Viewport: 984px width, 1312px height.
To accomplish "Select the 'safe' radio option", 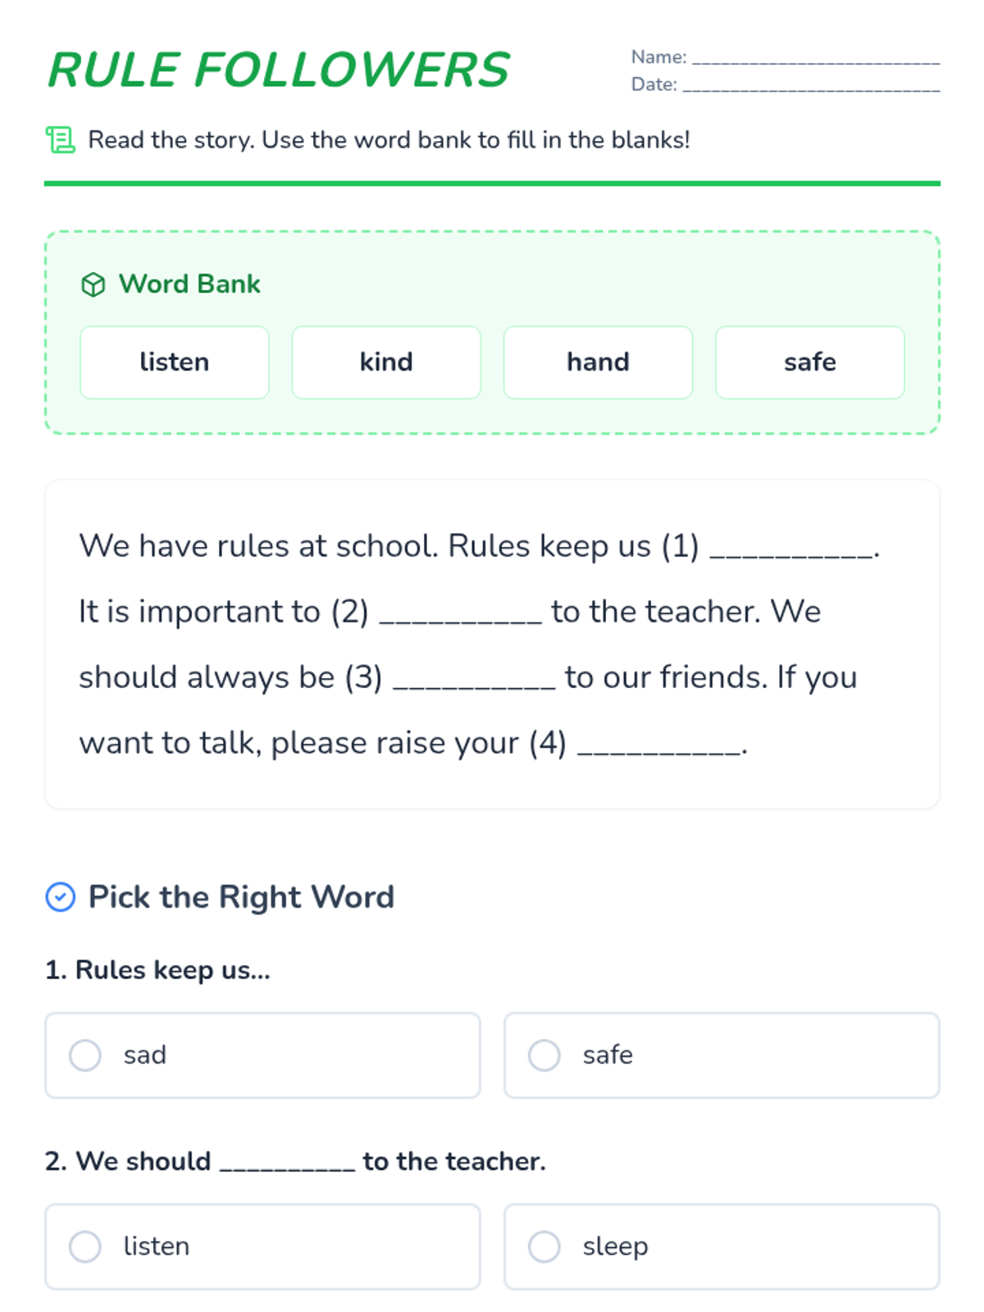I will pyautogui.click(x=544, y=1055).
